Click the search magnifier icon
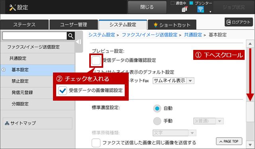255x149 pixels. 71,36
